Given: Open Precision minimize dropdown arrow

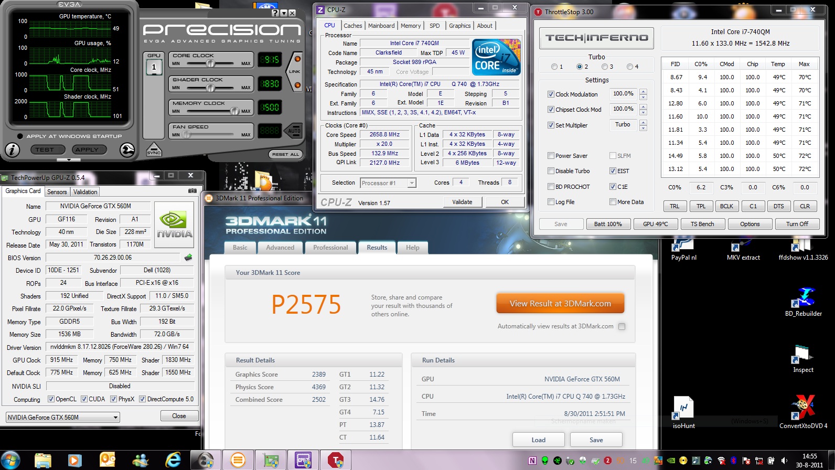Looking at the screenshot, I should pos(284,13).
